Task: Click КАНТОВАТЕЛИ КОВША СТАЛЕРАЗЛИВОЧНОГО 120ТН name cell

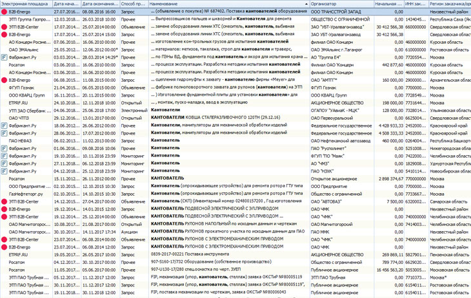Action: click(215, 118)
